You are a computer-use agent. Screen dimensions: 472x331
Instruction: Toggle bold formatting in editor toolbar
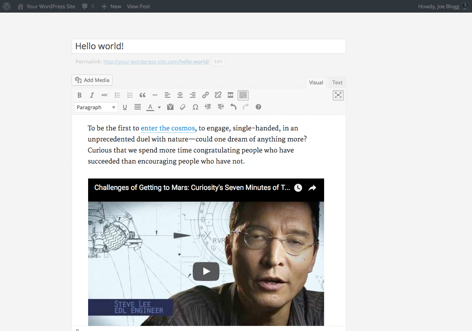click(79, 95)
